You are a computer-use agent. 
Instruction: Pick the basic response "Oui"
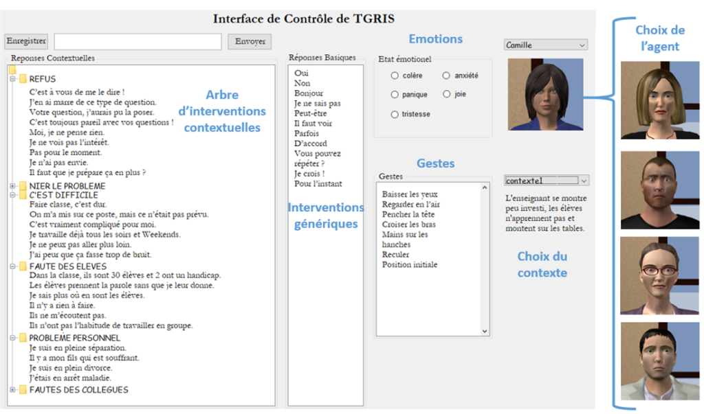[x=301, y=73]
